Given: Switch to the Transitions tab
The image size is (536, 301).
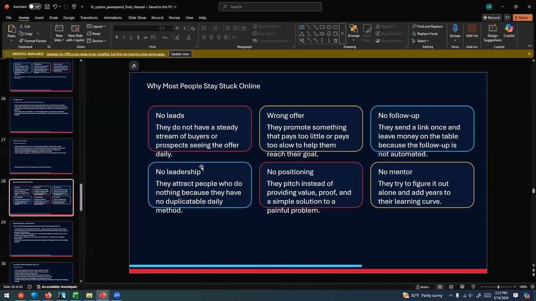Looking at the screenshot, I should [x=89, y=18].
